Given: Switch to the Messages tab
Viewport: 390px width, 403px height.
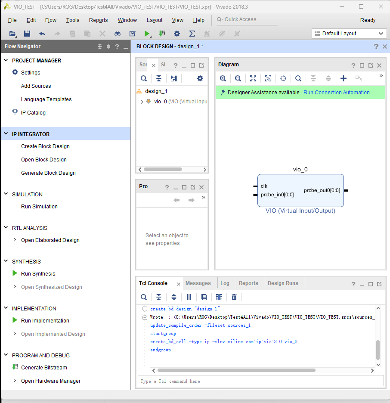Looking at the screenshot, I should pos(198,283).
